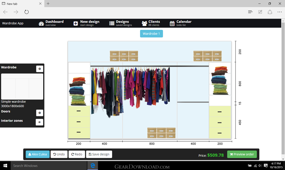285x170 pixels.
Task: Open Edge more actions ellipsis menu
Action: coord(280,12)
